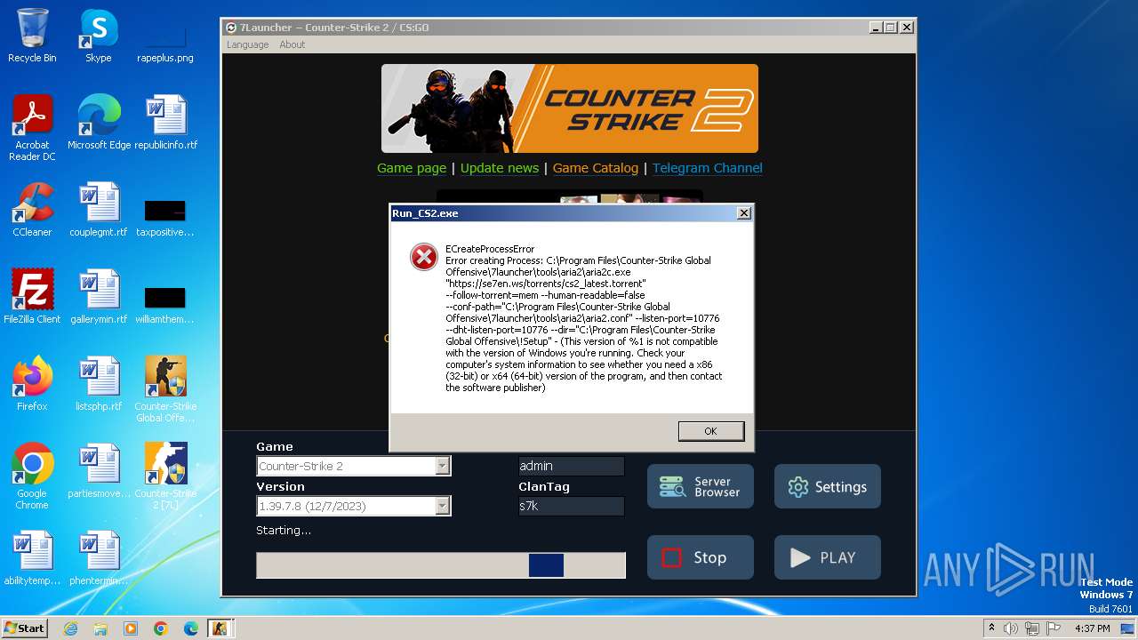Click the ClanTag input field

[x=572, y=506]
